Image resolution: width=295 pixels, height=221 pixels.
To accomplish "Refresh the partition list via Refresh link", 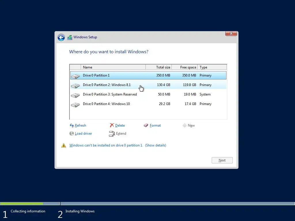I will click(x=80, y=125).
